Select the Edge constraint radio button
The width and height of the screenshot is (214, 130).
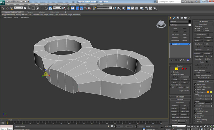pos(203,28)
